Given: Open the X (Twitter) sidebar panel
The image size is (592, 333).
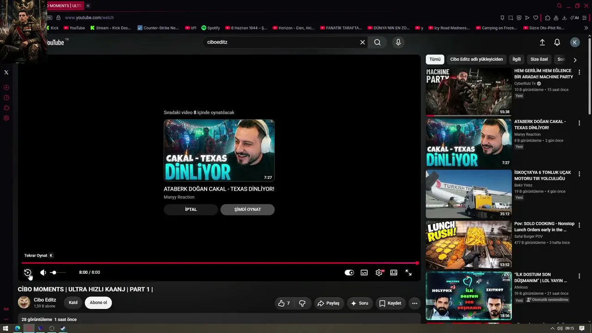Looking at the screenshot, I should pyautogui.click(x=6, y=73).
